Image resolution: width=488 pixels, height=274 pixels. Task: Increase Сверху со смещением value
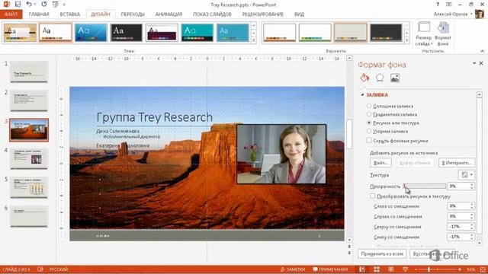pos(472,225)
